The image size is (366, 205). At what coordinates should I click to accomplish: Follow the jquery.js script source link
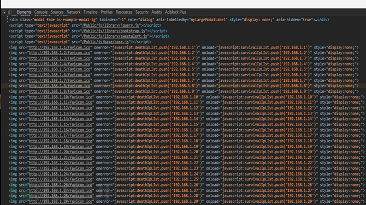[x=110, y=26]
